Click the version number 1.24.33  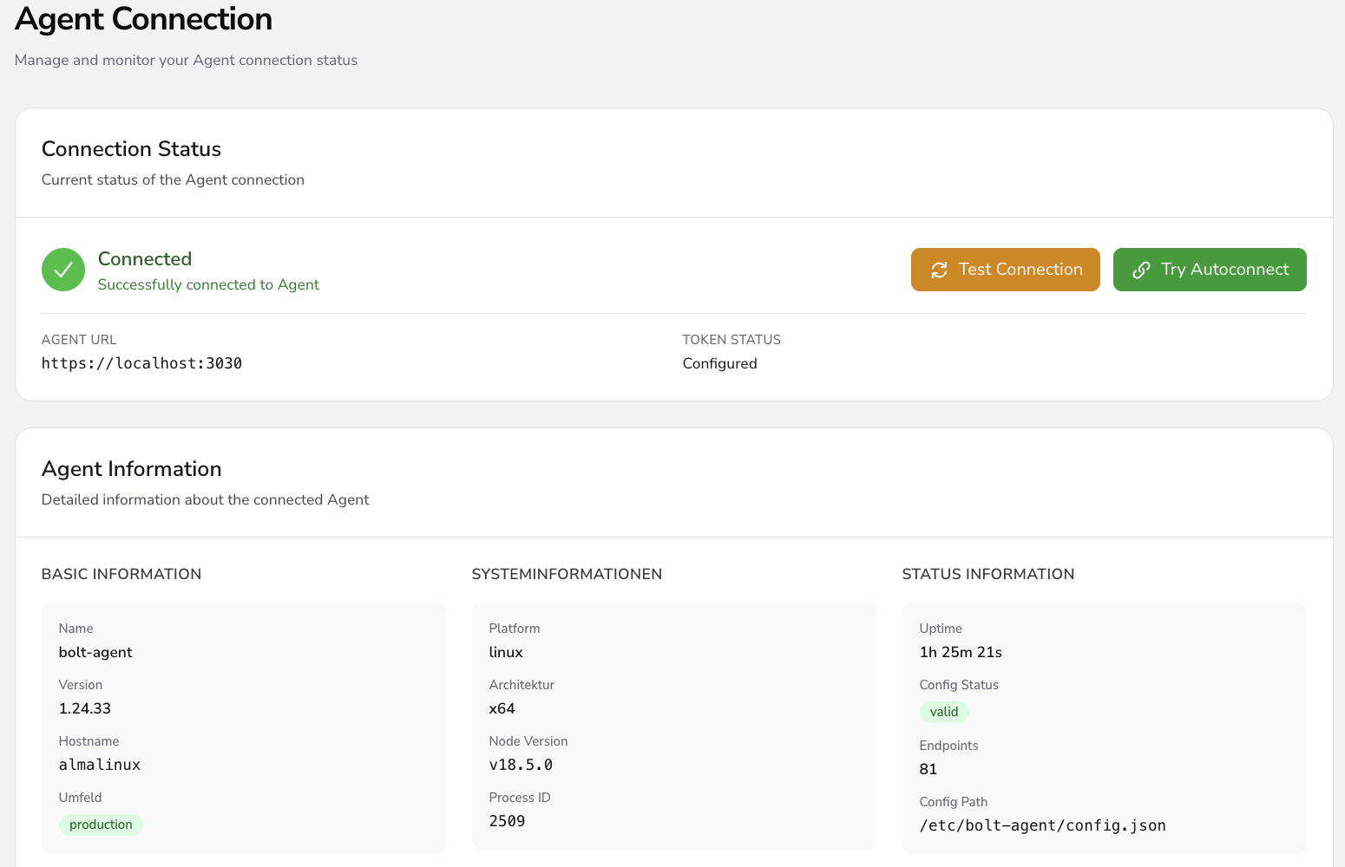[x=85, y=708]
